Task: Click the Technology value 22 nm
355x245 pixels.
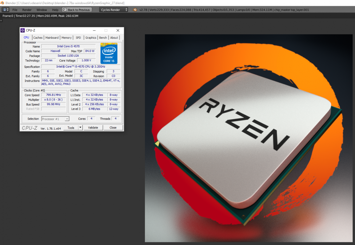Action: tap(48, 60)
